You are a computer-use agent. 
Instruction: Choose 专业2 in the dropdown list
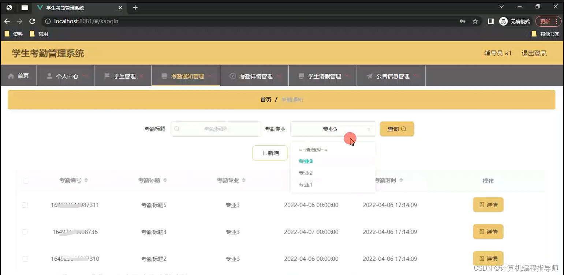333,173
